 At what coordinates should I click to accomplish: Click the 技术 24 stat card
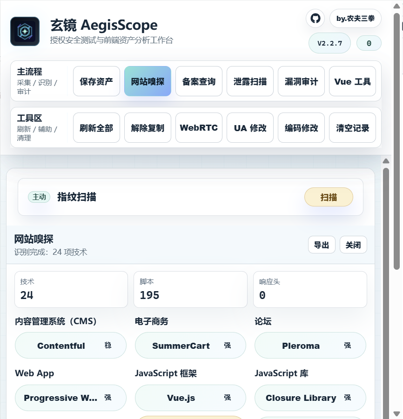tap(71, 289)
